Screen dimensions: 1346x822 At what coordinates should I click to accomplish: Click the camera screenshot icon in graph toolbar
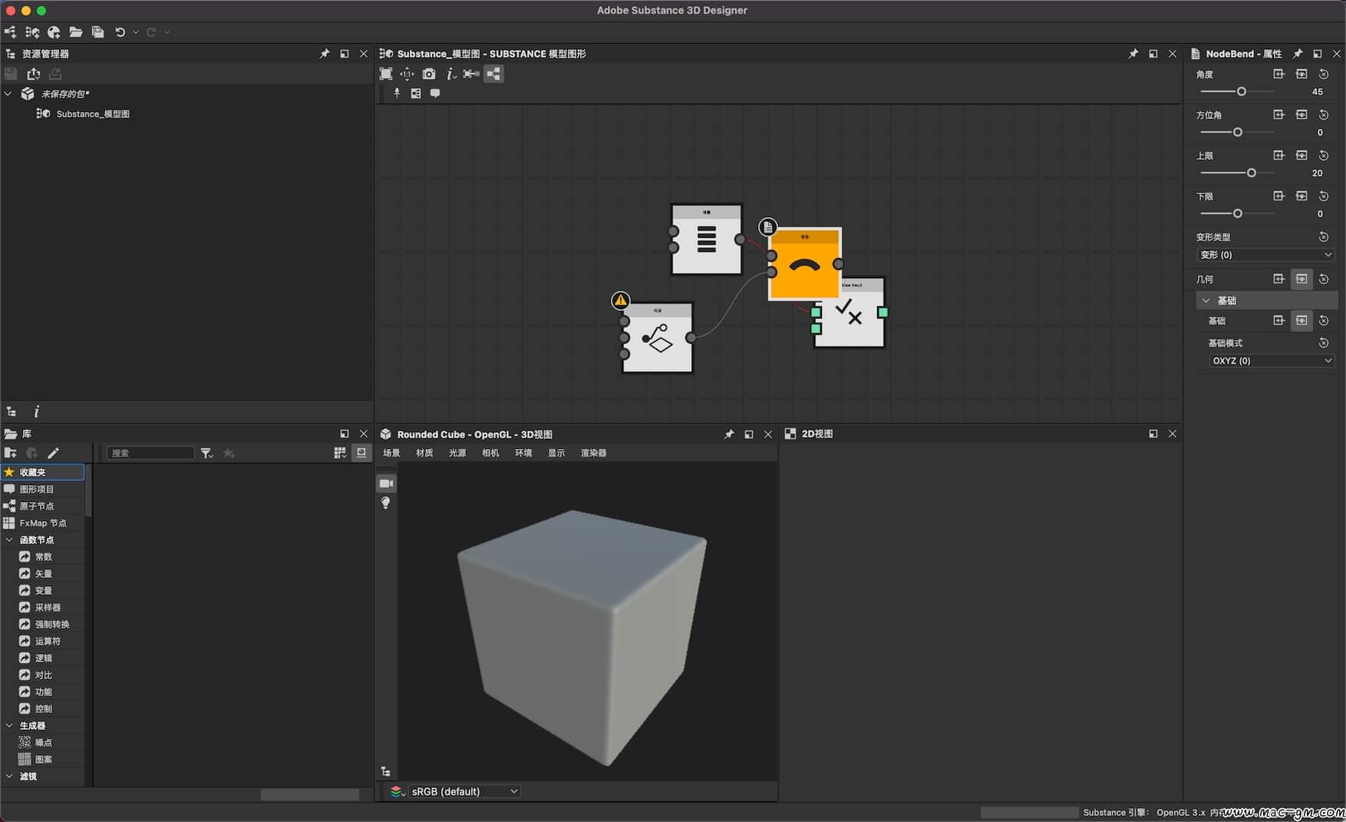click(429, 74)
